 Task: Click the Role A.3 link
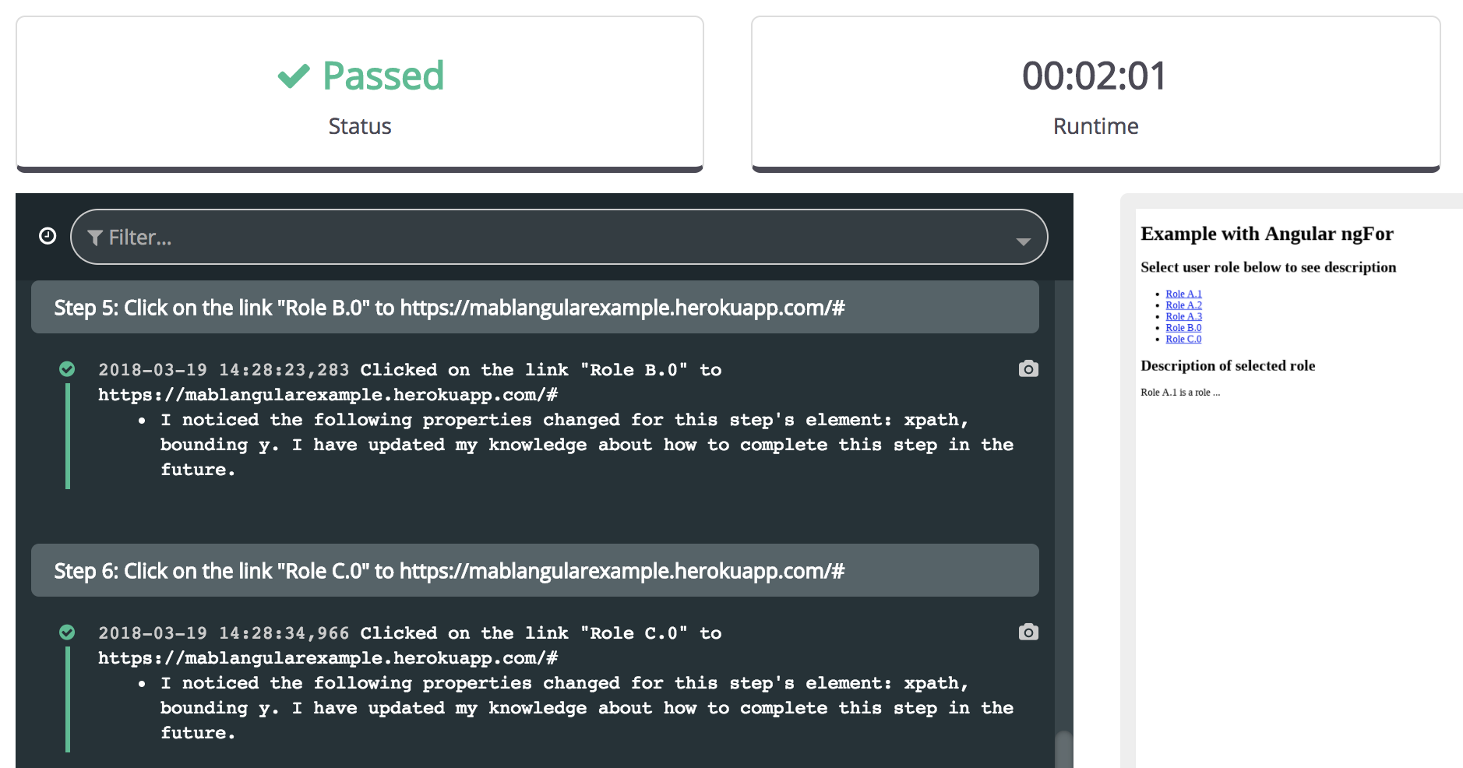point(1183,316)
